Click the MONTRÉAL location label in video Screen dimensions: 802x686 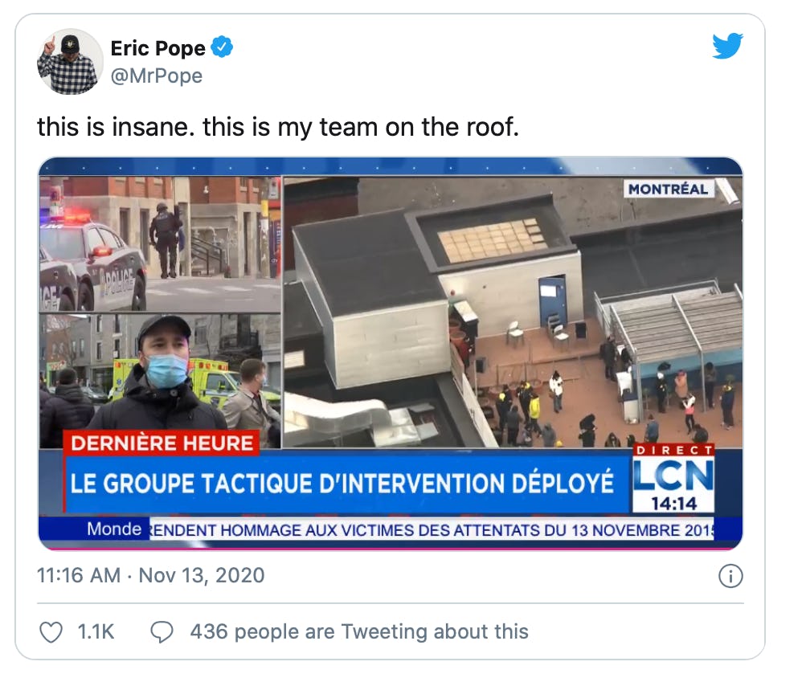(669, 189)
